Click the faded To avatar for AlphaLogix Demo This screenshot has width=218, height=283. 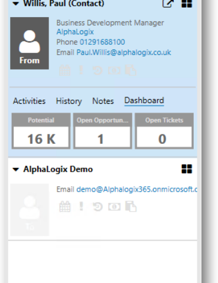pyautogui.click(x=30, y=210)
